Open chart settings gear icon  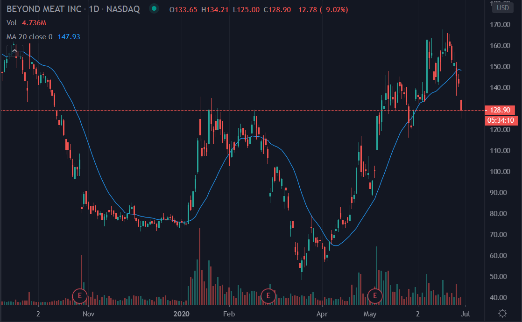point(502,313)
